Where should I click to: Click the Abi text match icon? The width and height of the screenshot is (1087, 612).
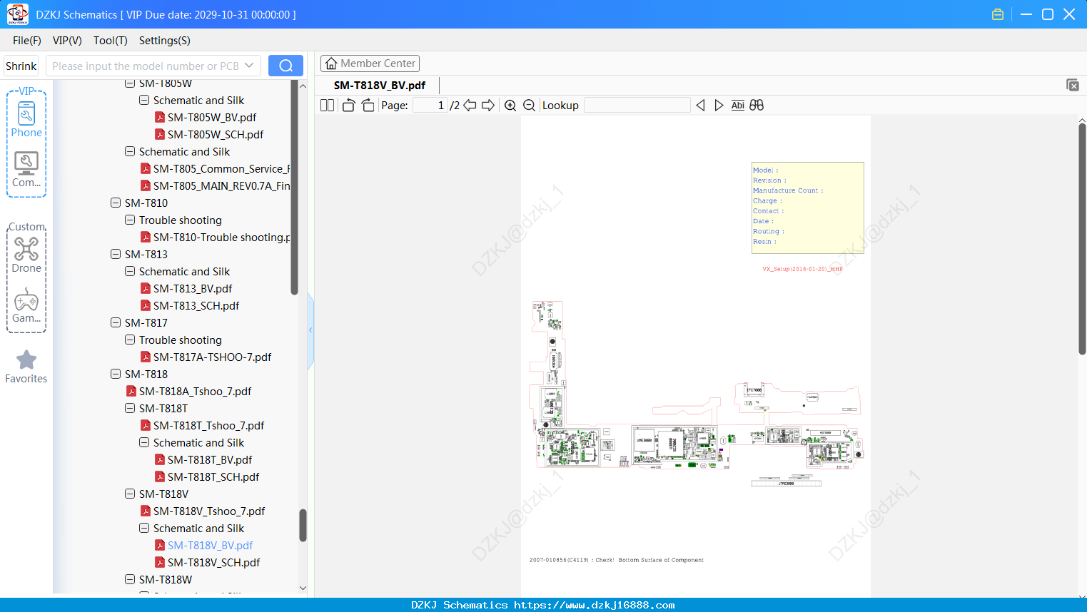738,106
